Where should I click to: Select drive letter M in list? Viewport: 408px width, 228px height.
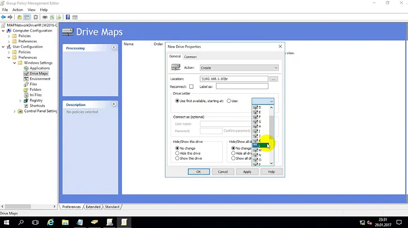(x=261, y=150)
